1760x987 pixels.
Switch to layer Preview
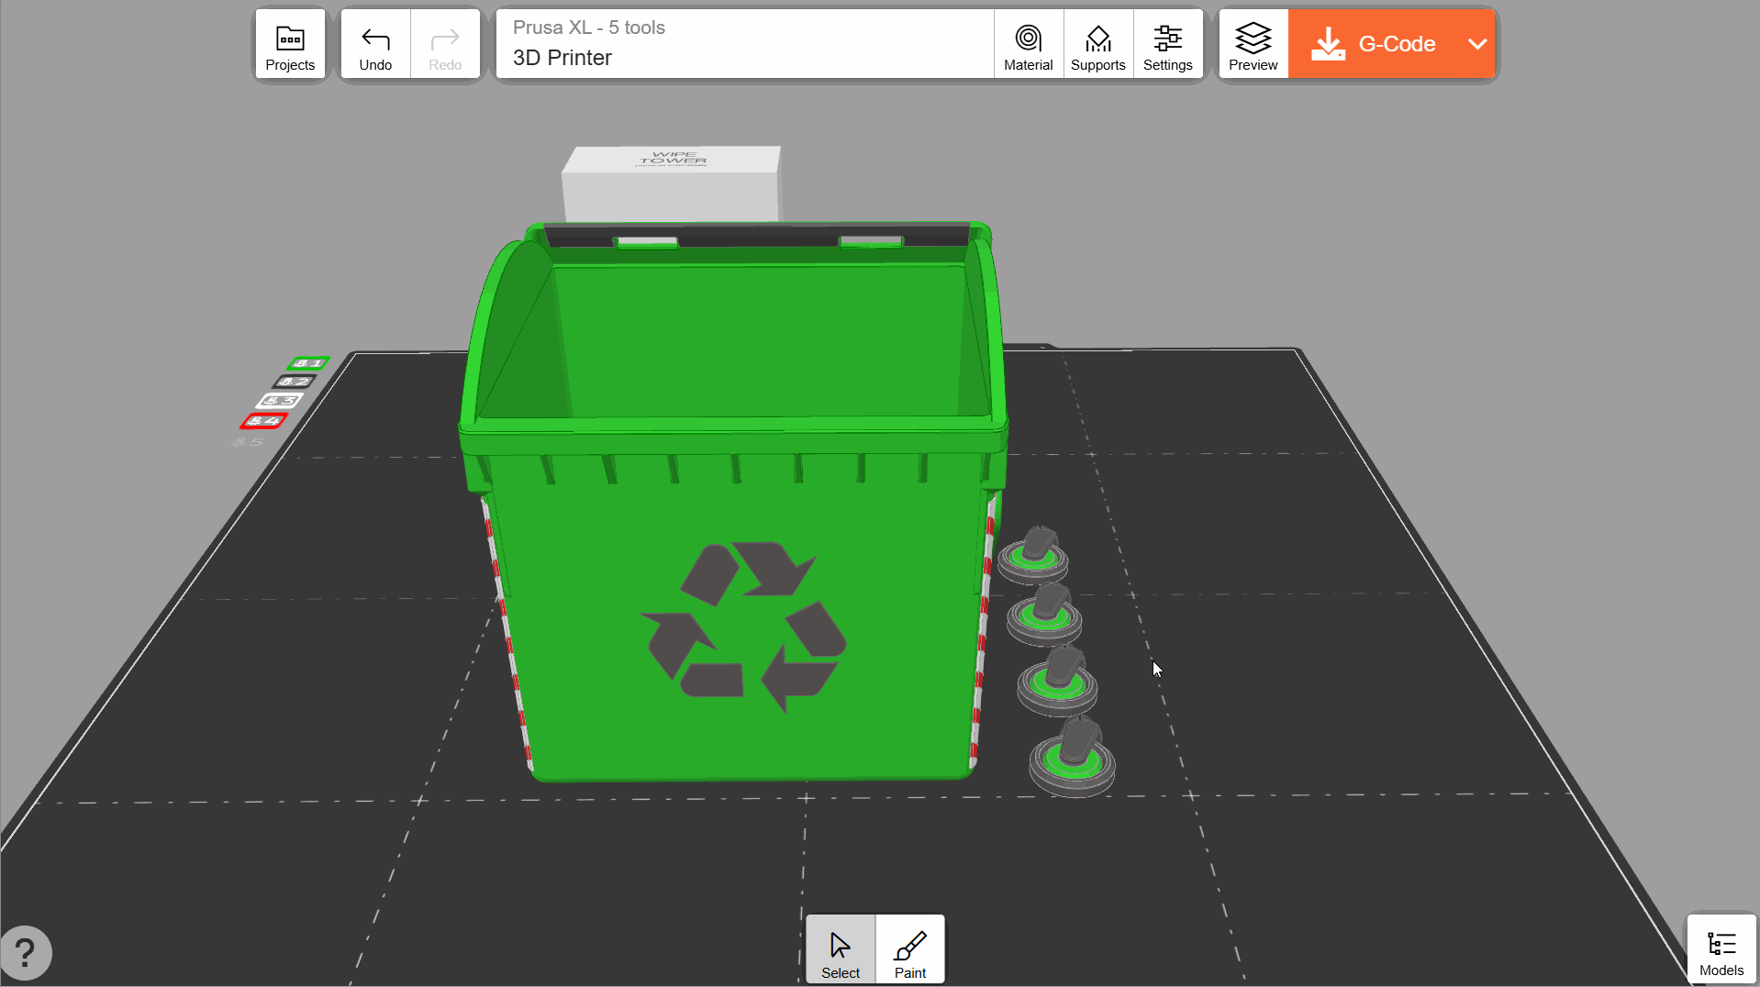(1253, 45)
